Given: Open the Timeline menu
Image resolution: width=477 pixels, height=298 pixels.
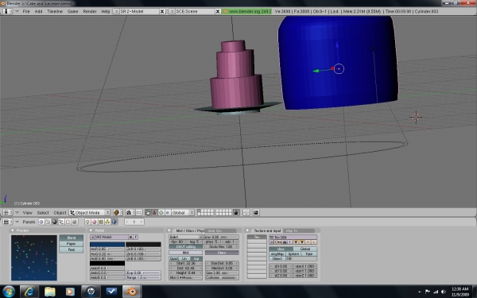Looking at the screenshot, I should coord(55,11).
